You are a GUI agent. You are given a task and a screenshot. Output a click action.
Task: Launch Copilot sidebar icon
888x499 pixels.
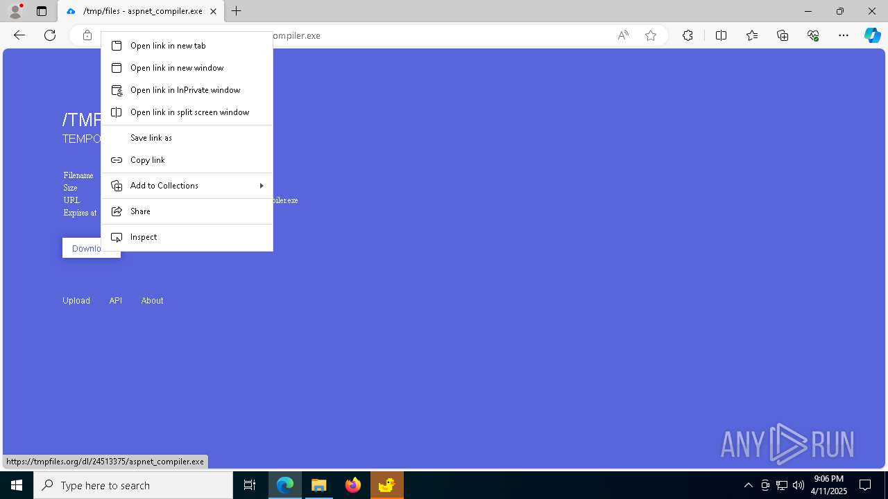coord(873,35)
